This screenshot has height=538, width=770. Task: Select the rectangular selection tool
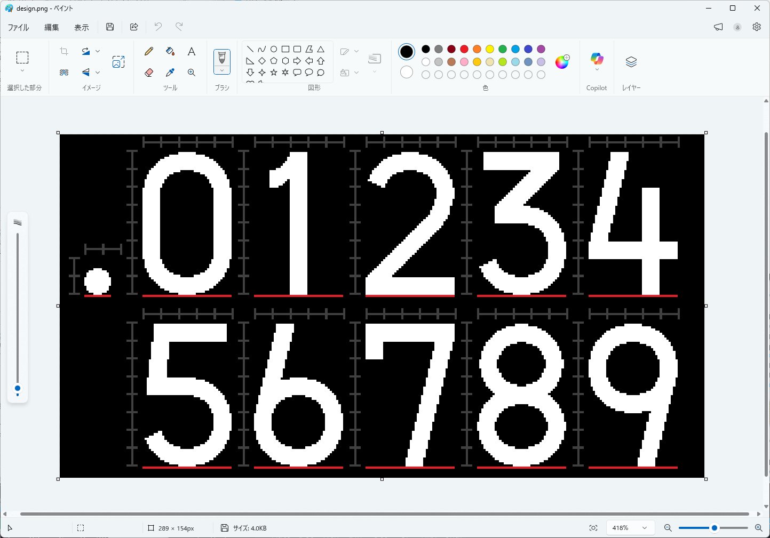pyautogui.click(x=22, y=57)
